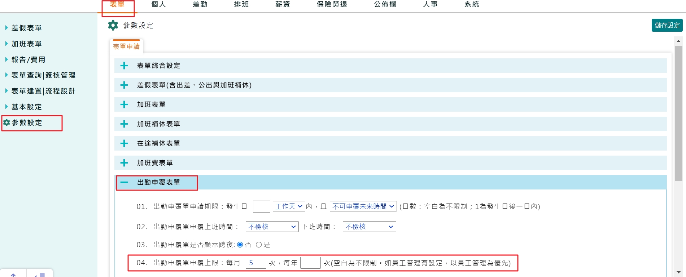Click the vertical scrollbar down arrow
Viewport: 686px width, 277px height.
(x=678, y=272)
